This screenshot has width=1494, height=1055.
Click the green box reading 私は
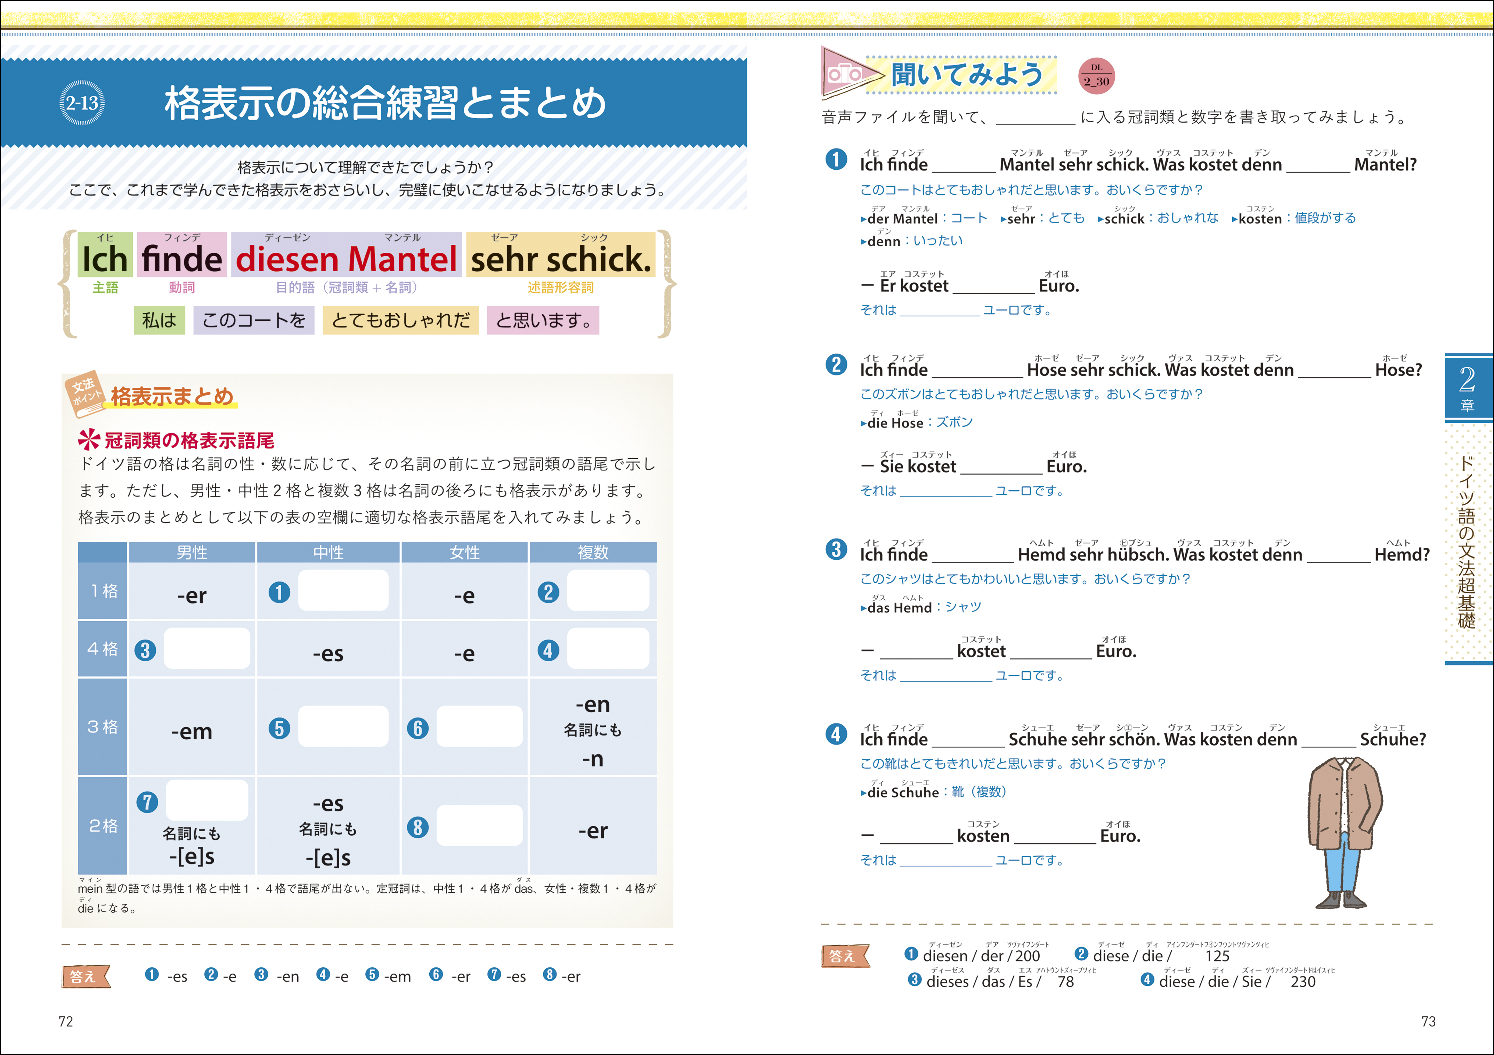tap(160, 320)
